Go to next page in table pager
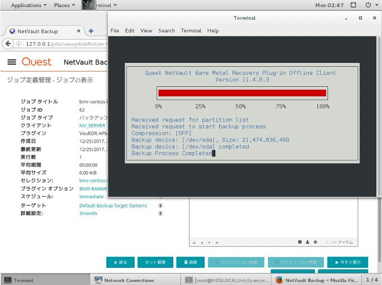The height and width of the screenshot is (285, 382). (209, 243)
